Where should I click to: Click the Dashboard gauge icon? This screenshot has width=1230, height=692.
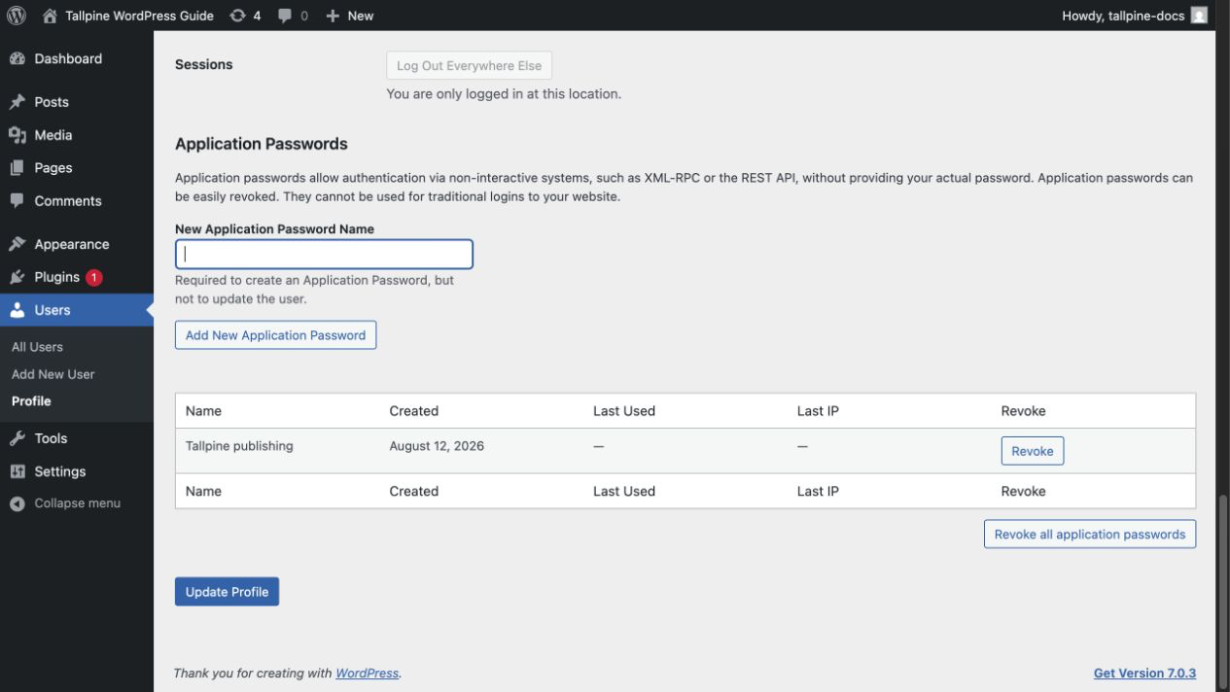(18, 58)
